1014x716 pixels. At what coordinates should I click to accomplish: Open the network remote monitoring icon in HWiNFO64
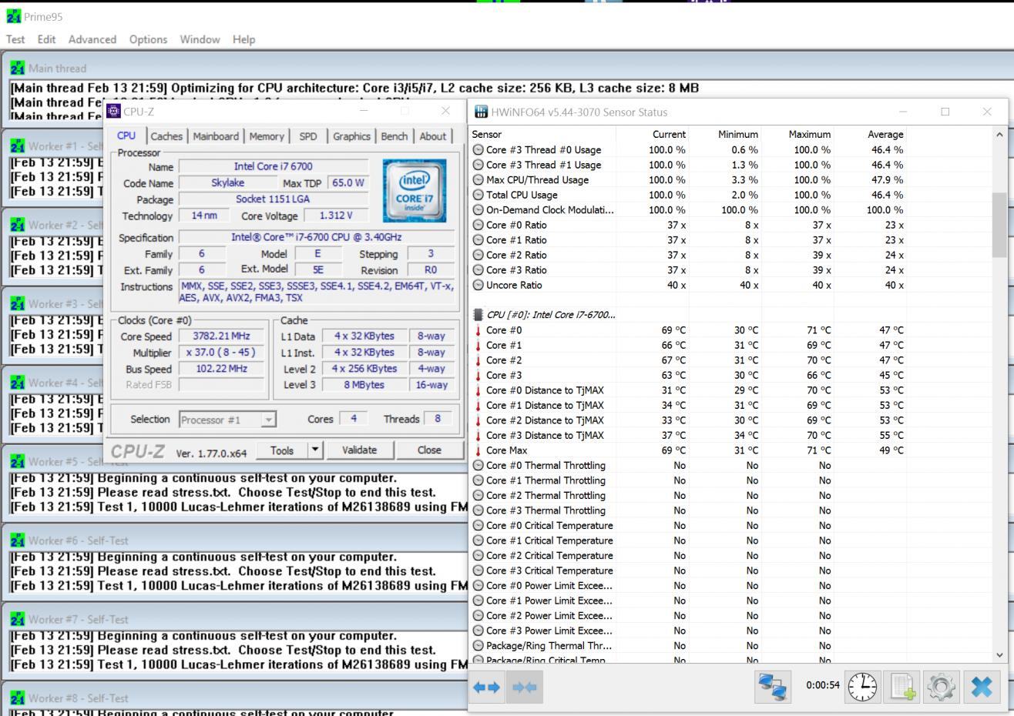click(773, 687)
